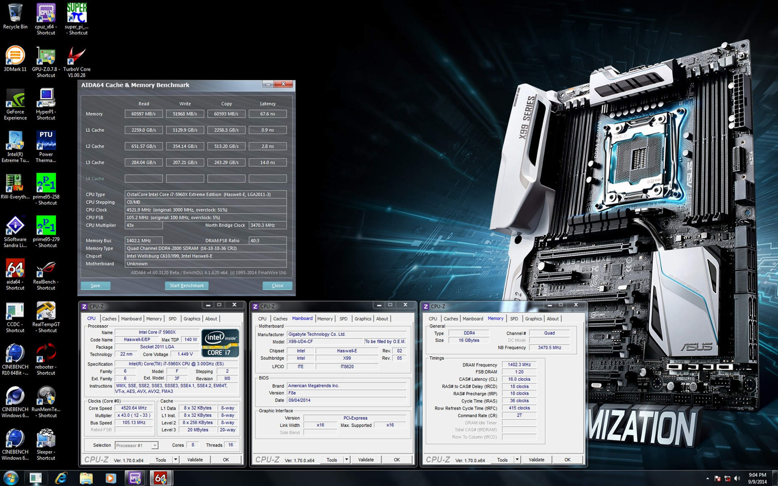This screenshot has height=486, width=778.
Task: Click the Start Benchmark button
Action: [x=186, y=286]
